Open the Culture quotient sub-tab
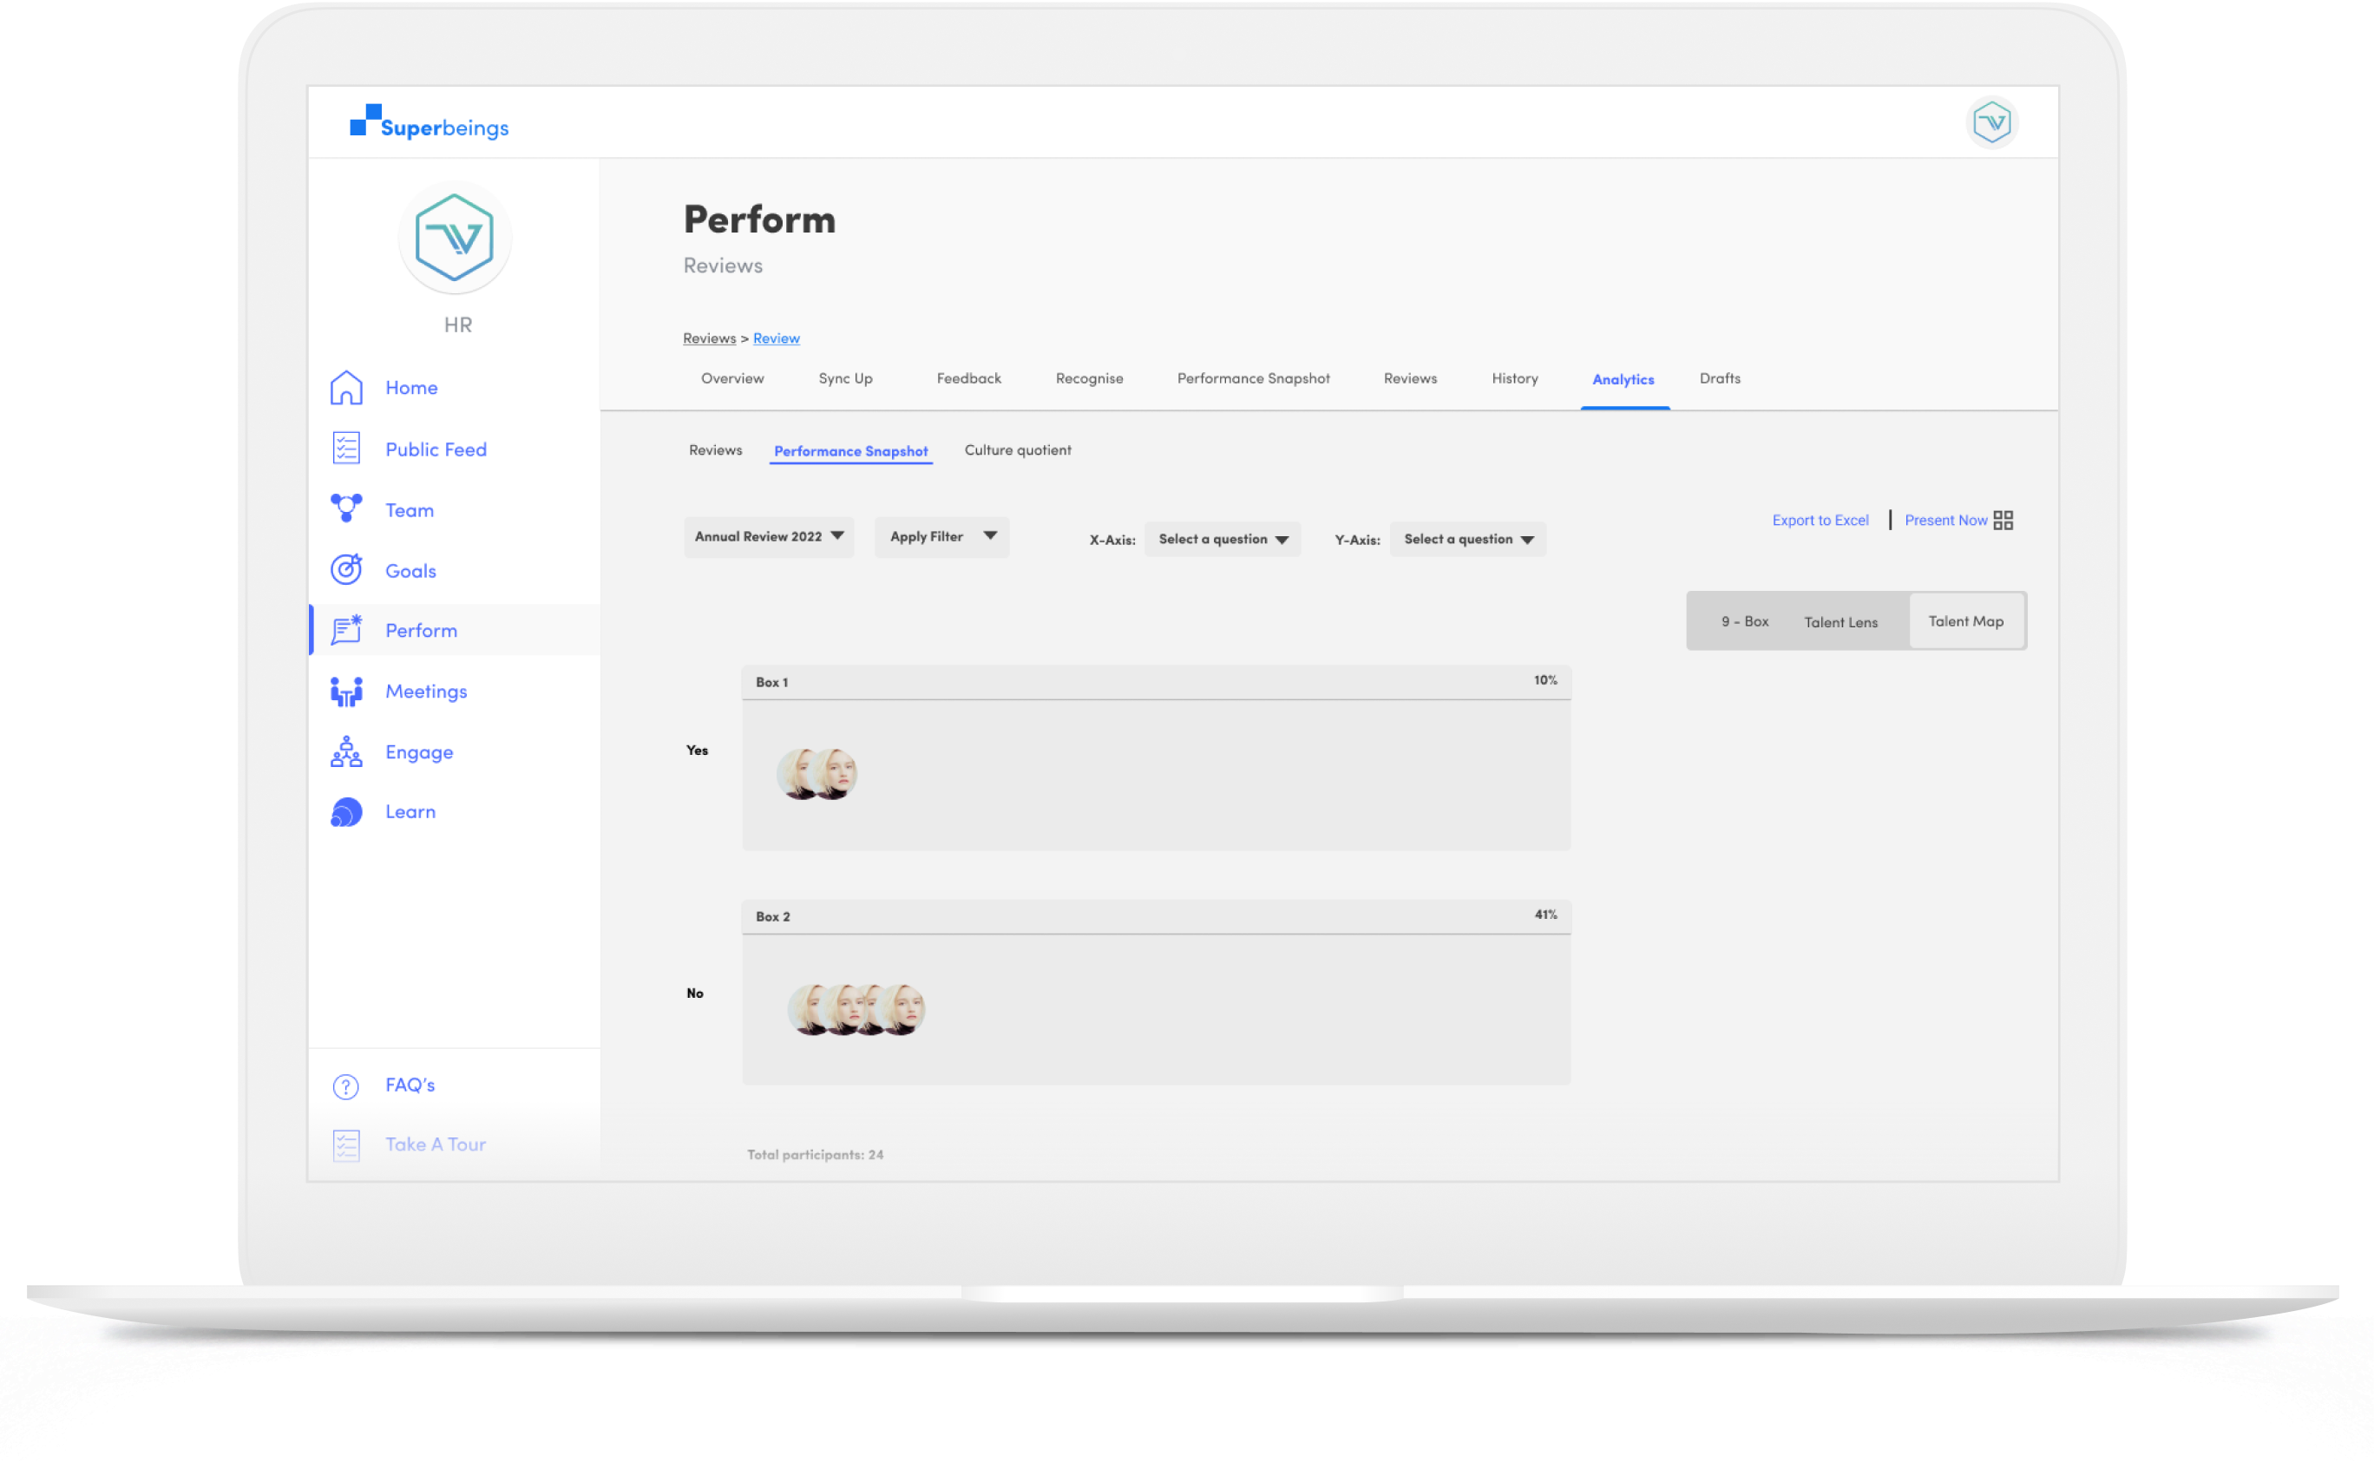 pos(1017,449)
